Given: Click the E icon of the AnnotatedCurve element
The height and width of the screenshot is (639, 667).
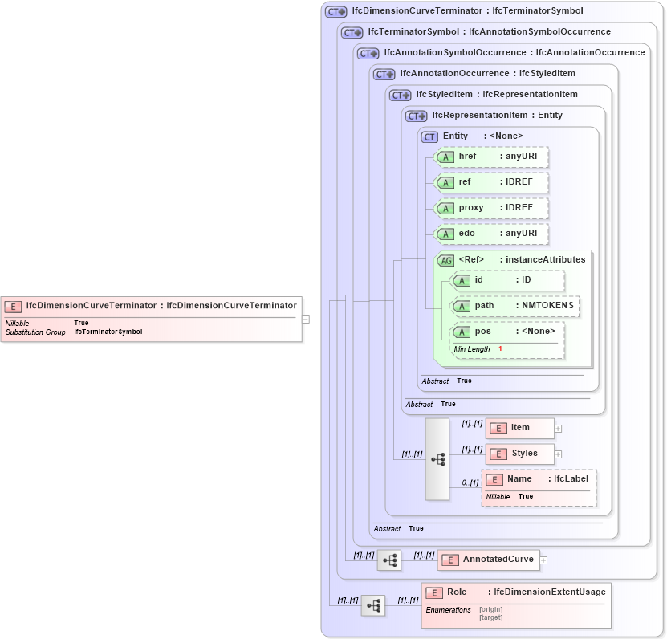Looking at the screenshot, I should click(x=452, y=560).
